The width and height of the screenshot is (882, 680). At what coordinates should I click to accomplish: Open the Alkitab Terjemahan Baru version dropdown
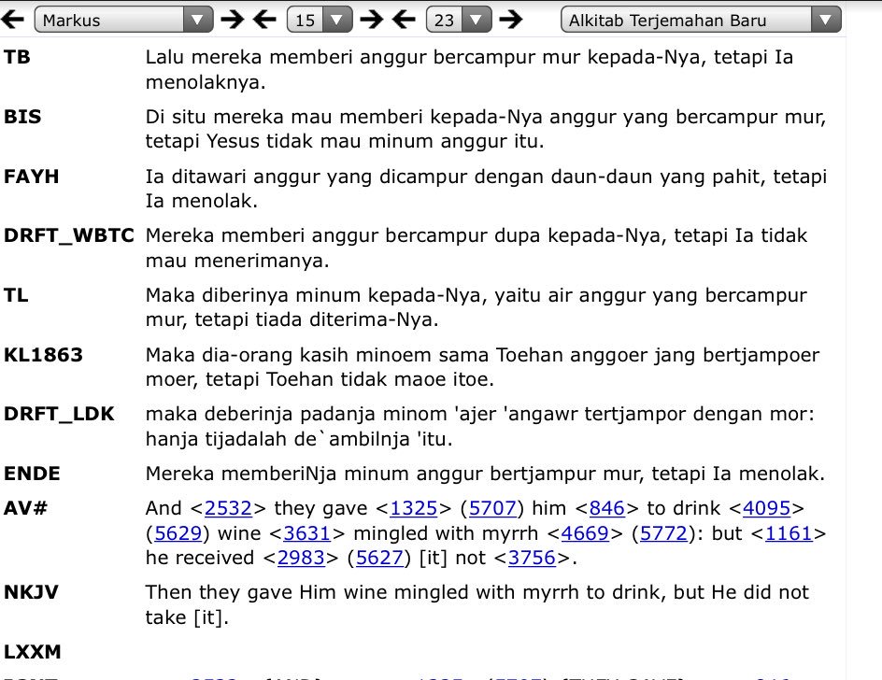(x=701, y=20)
